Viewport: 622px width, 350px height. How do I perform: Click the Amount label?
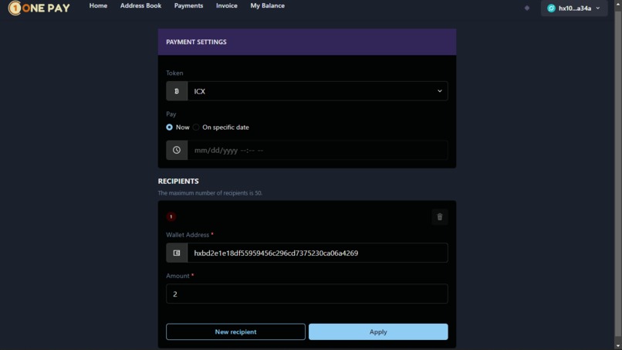pyautogui.click(x=177, y=276)
